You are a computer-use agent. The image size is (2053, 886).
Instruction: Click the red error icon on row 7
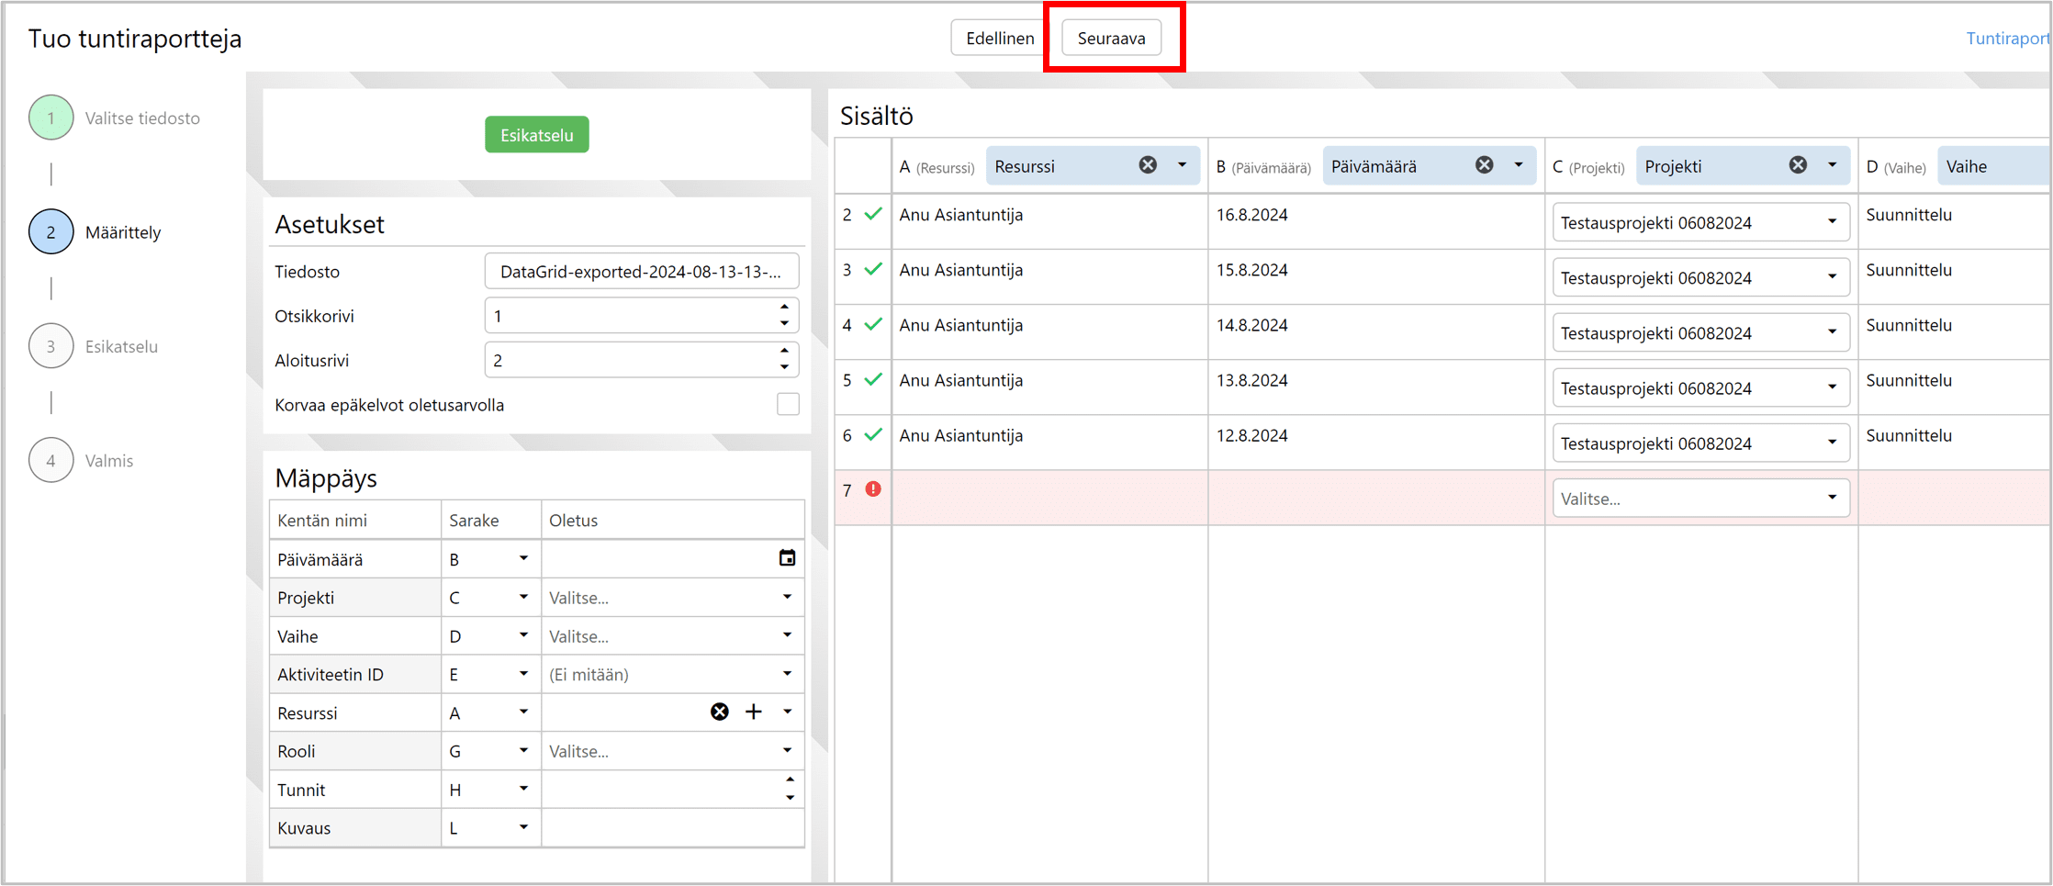(873, 489)
